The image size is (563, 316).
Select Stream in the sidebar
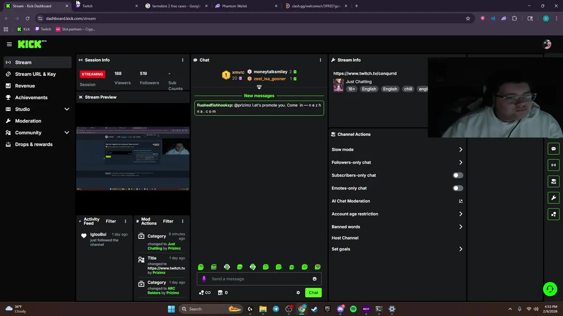point(37,62)
